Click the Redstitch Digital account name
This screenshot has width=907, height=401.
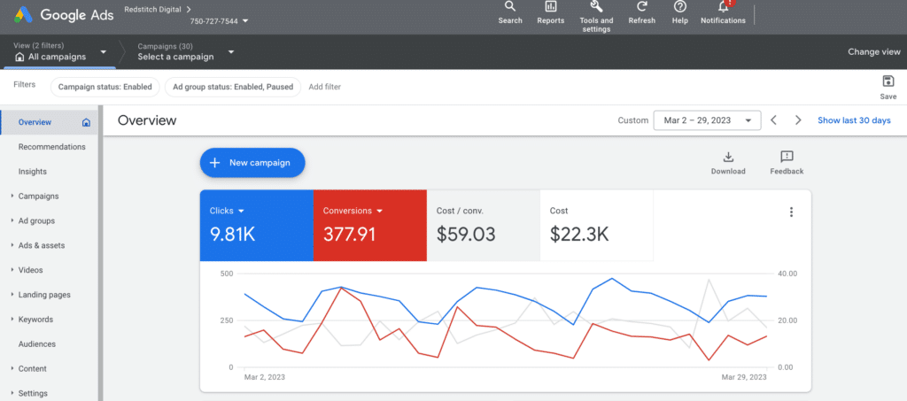tap(153, 9)
